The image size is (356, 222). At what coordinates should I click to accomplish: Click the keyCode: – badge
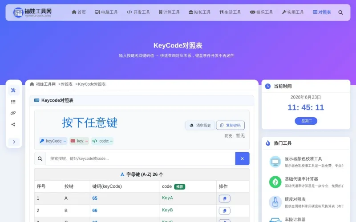[x=53, y=141]
